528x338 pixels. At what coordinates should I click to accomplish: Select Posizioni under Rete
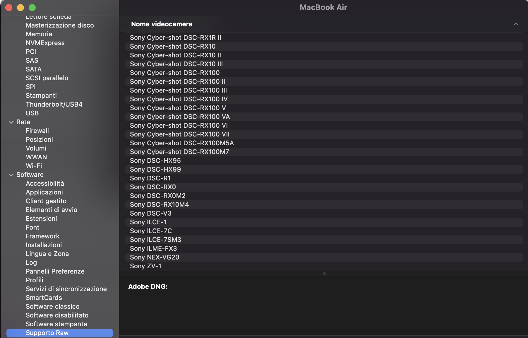click(39, 140)
